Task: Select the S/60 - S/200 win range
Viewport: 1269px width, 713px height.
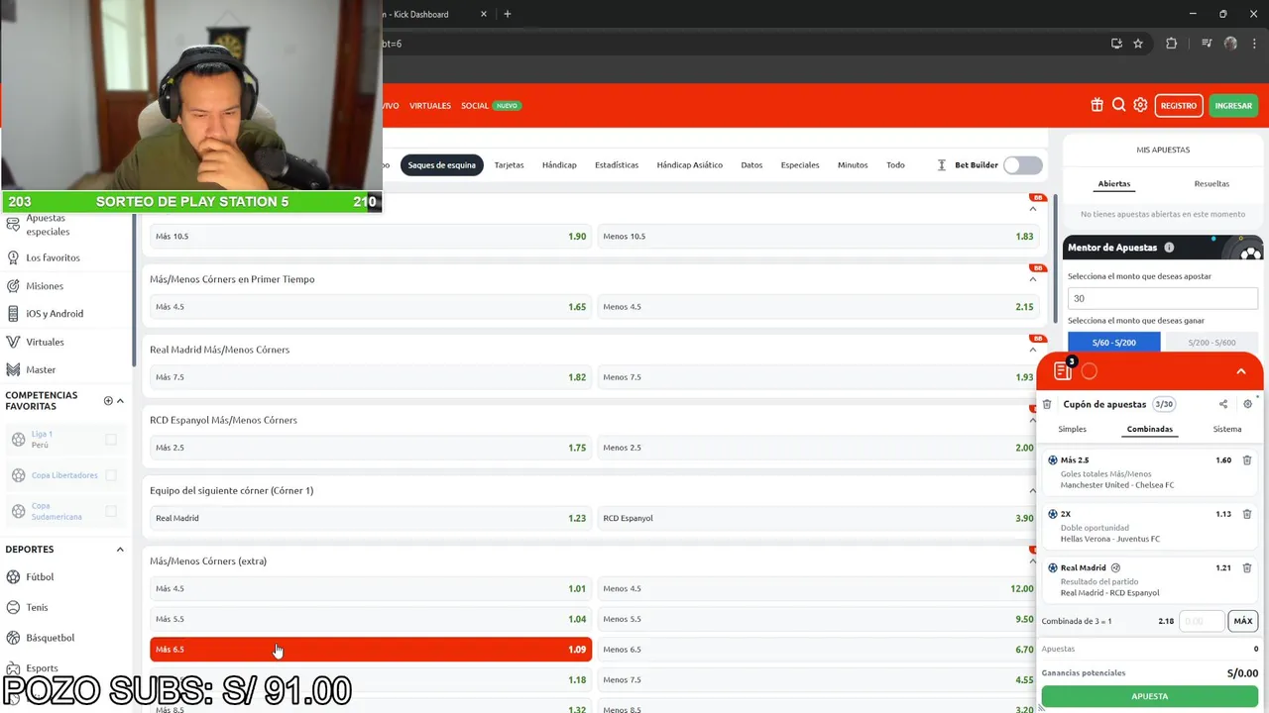Action: point(1114,343)
